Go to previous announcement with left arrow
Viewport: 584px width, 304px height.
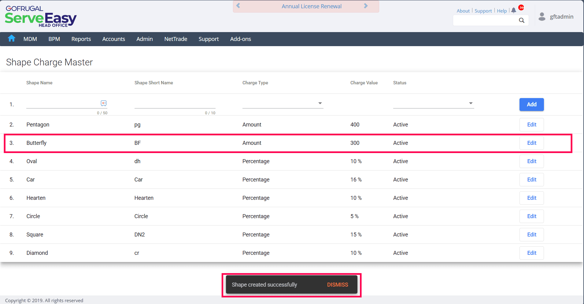point(238,6)
